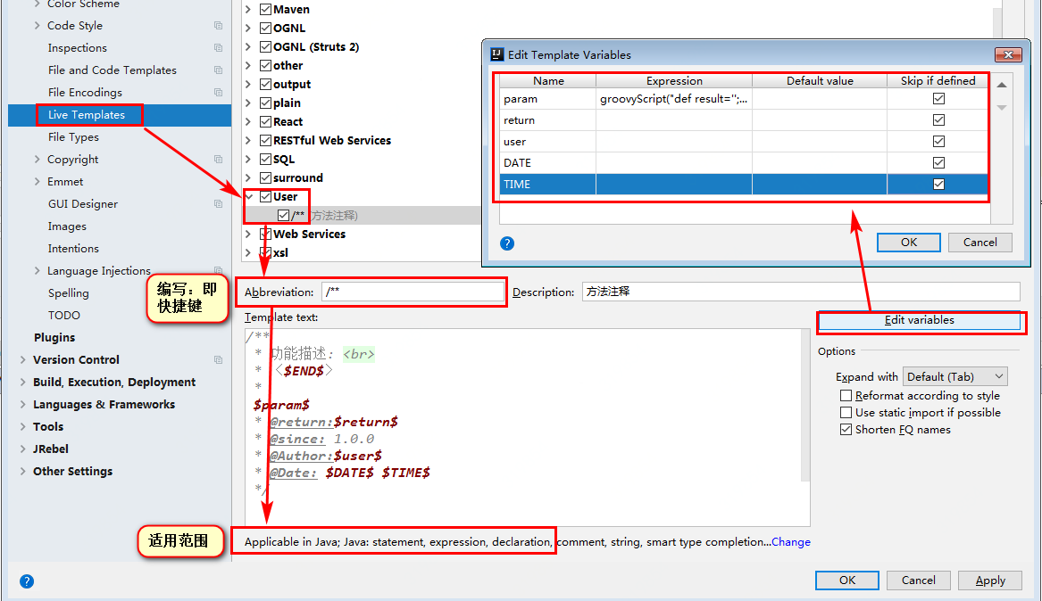Viewport: 1042px width, 601px height.
Task: Toggle Skip if defined for param variable
Action: click(938, 99)
